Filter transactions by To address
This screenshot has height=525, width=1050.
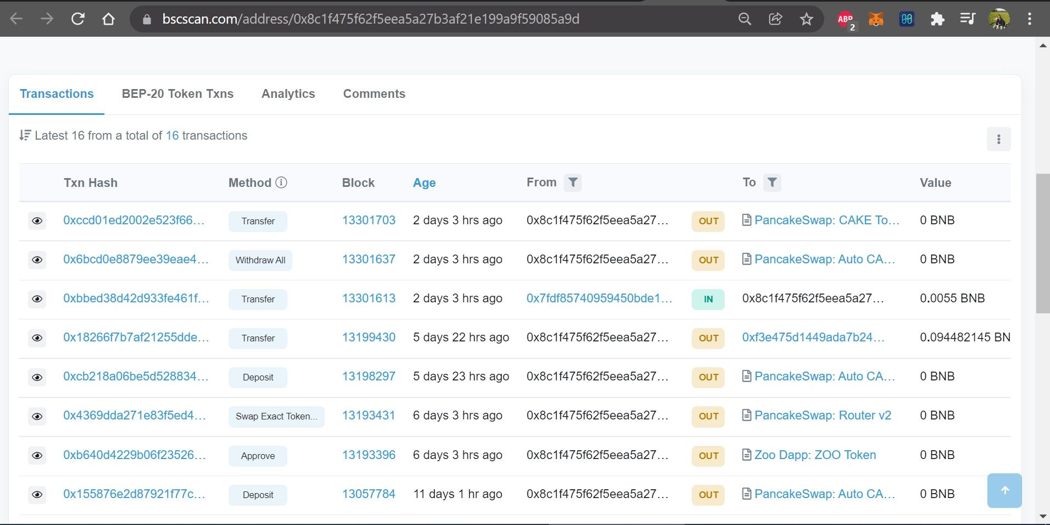click(x=772, y=183)
